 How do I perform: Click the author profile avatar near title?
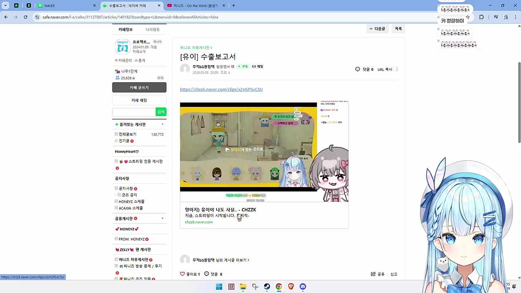tap(185, 69)
